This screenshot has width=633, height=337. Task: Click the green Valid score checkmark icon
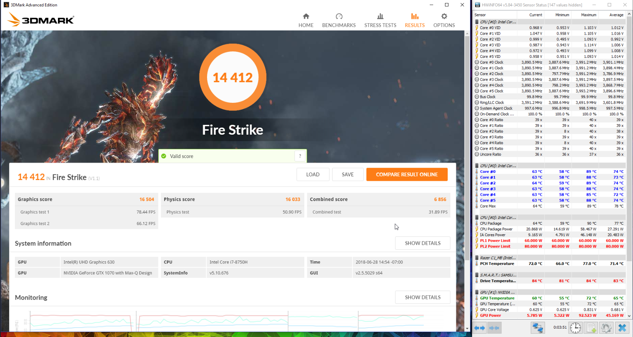pos(164,156)
